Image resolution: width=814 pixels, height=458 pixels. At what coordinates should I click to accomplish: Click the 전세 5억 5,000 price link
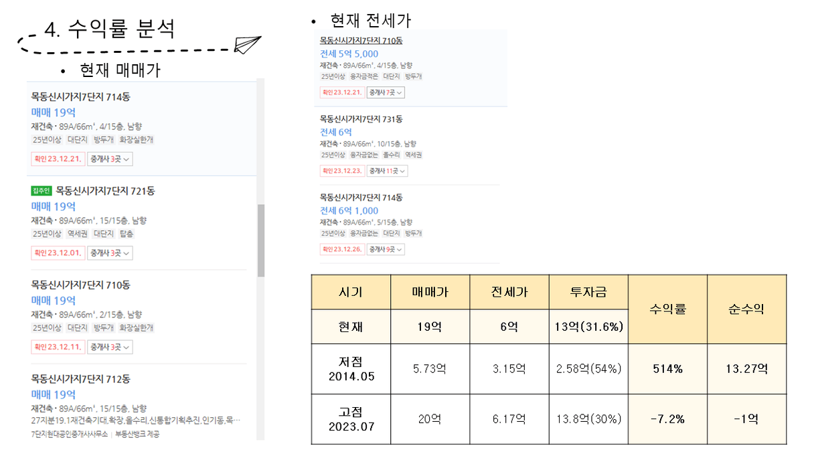349,54
